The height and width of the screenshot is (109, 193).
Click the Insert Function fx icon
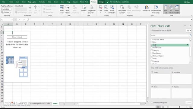coord(28,20)
